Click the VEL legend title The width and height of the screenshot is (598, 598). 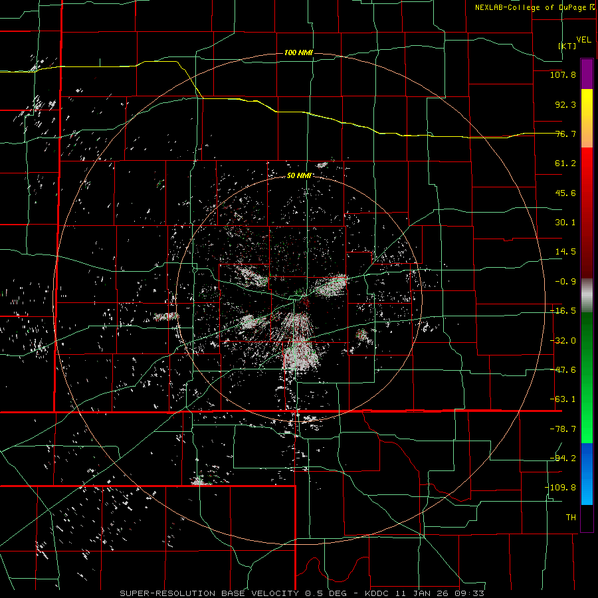583,40
